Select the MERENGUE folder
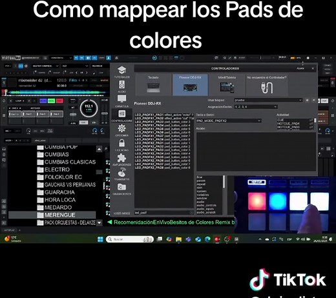Image resolution: width=336 pixels, height=298 pixels. click(x=52, y=215)
